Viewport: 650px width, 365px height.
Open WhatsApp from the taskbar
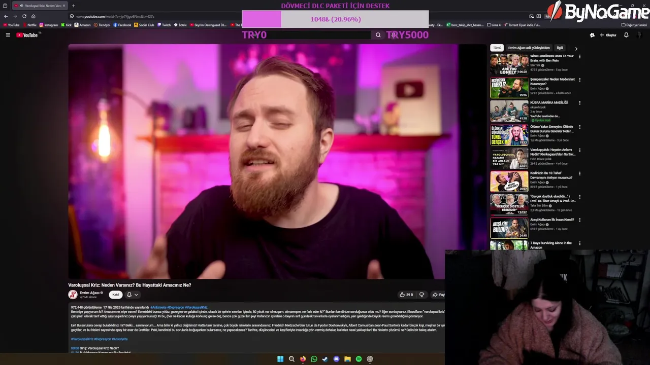click(x=314, y=359)
